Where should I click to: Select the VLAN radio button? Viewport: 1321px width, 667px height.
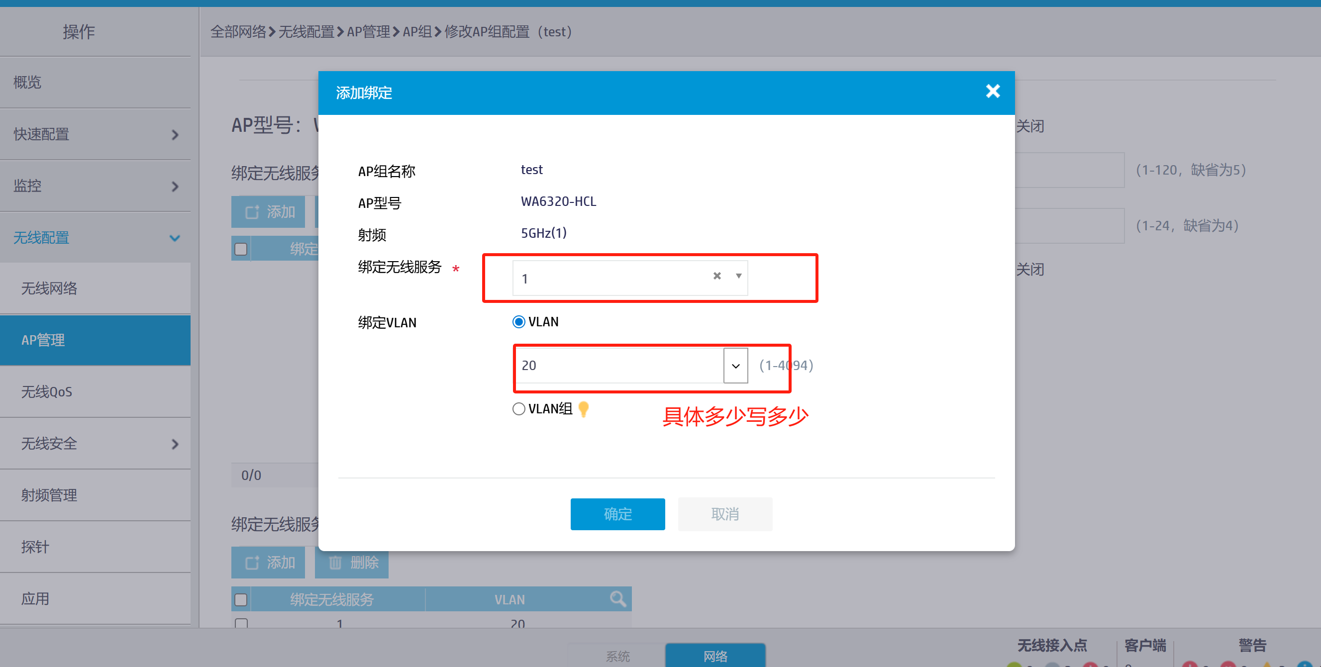(x=518, y=322)
